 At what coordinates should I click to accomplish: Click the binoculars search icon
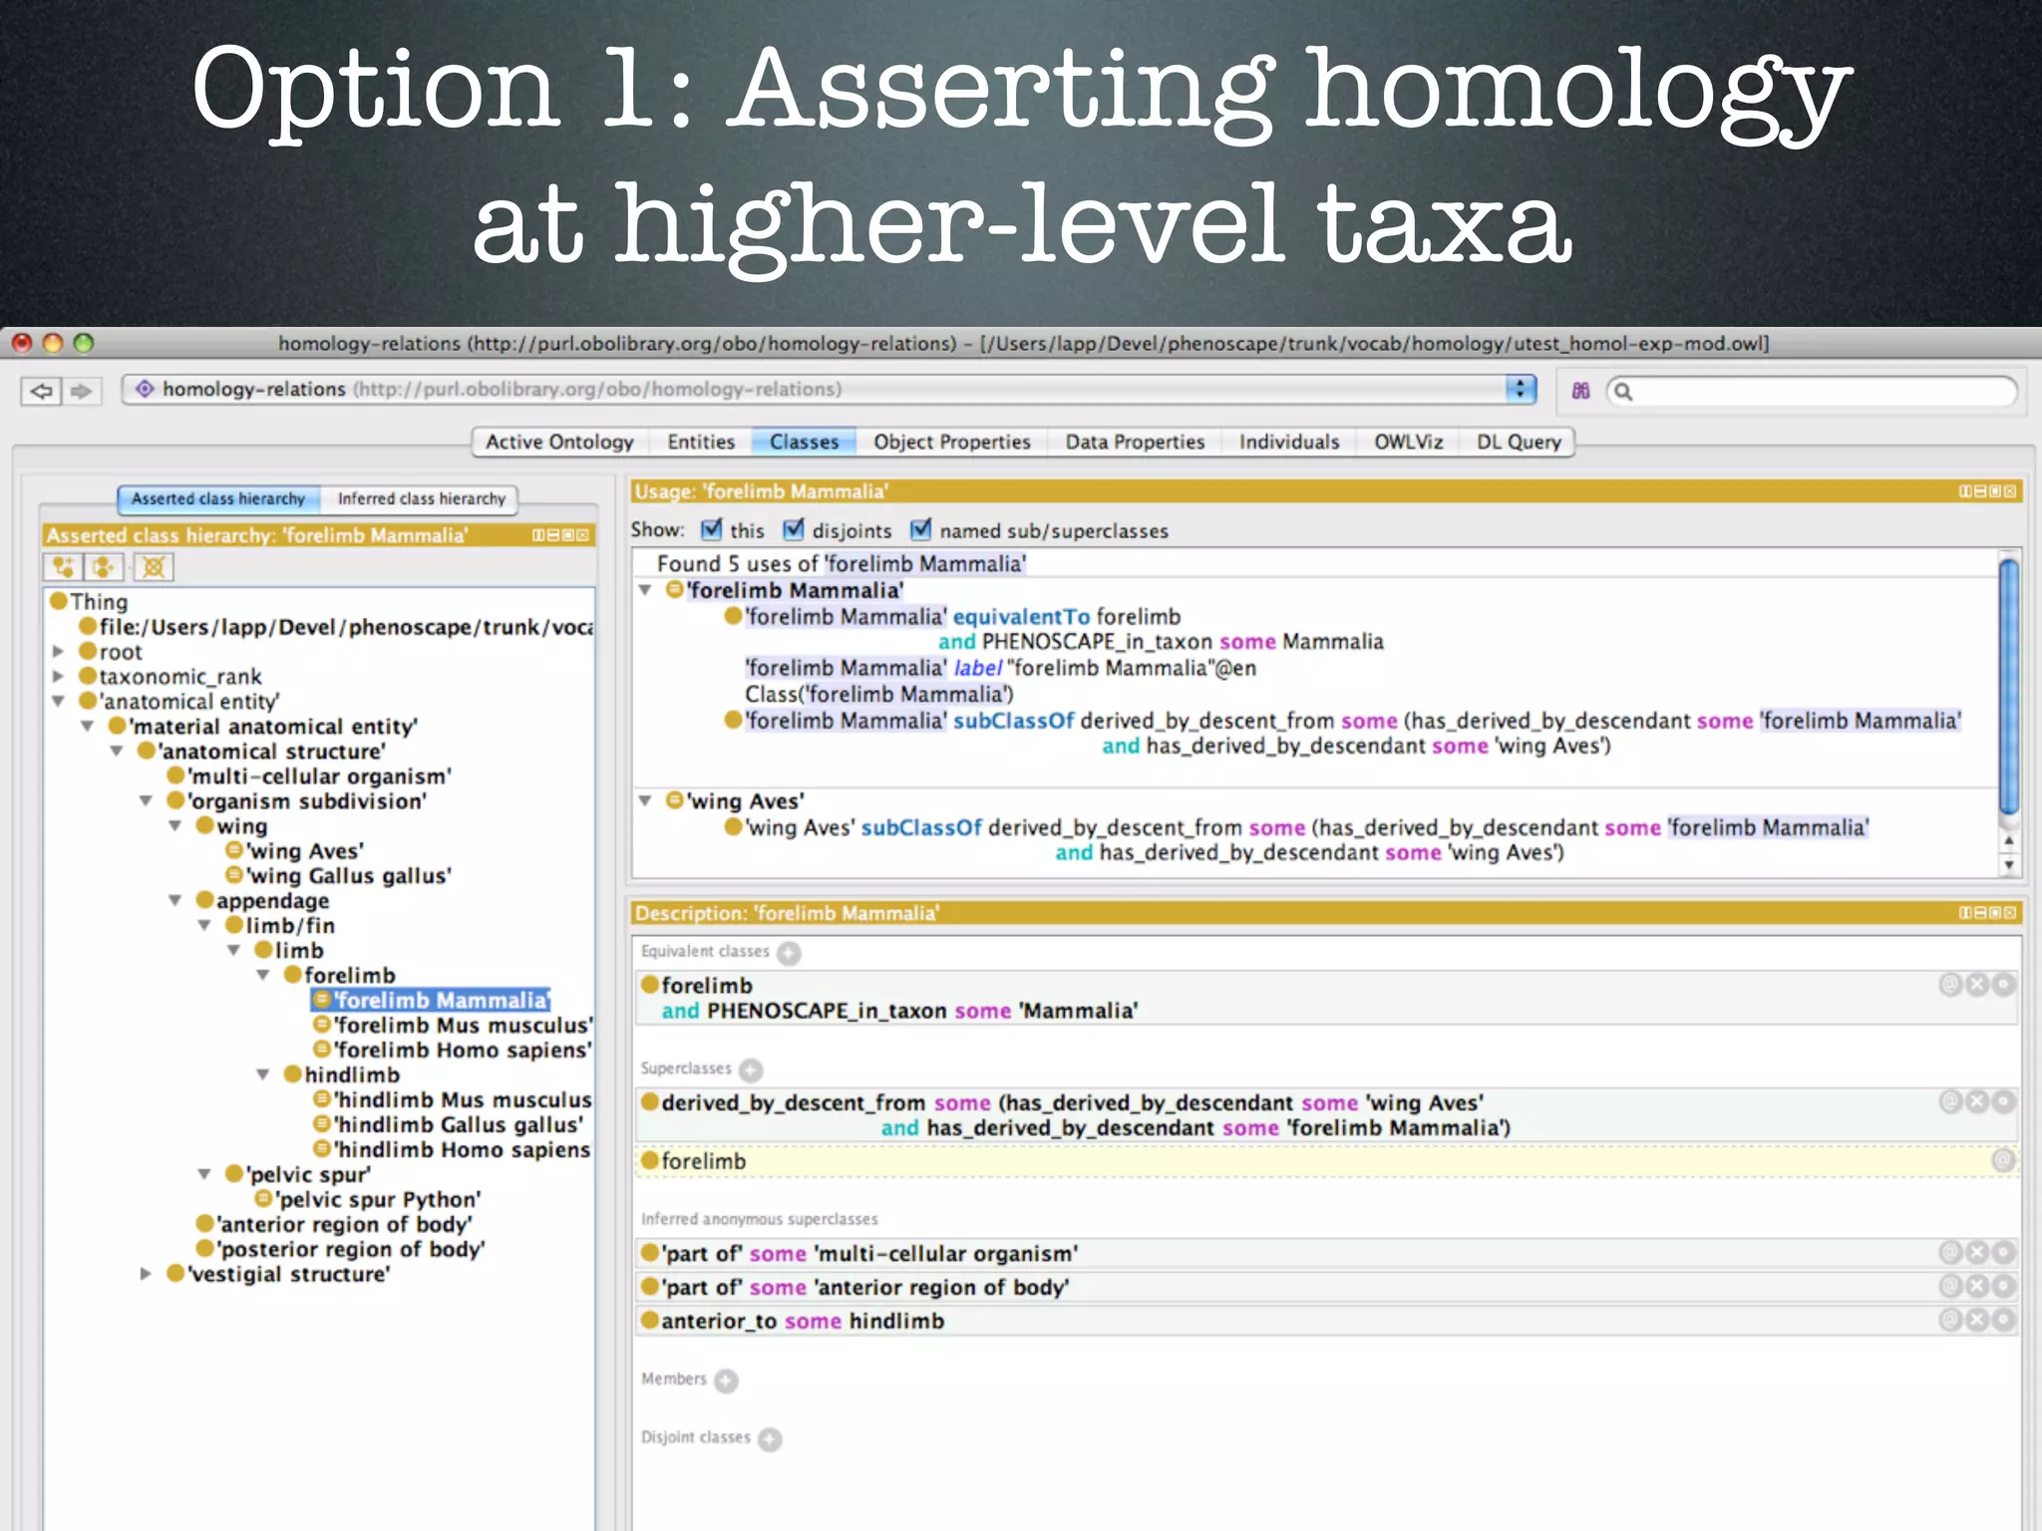click(1580, 391)
